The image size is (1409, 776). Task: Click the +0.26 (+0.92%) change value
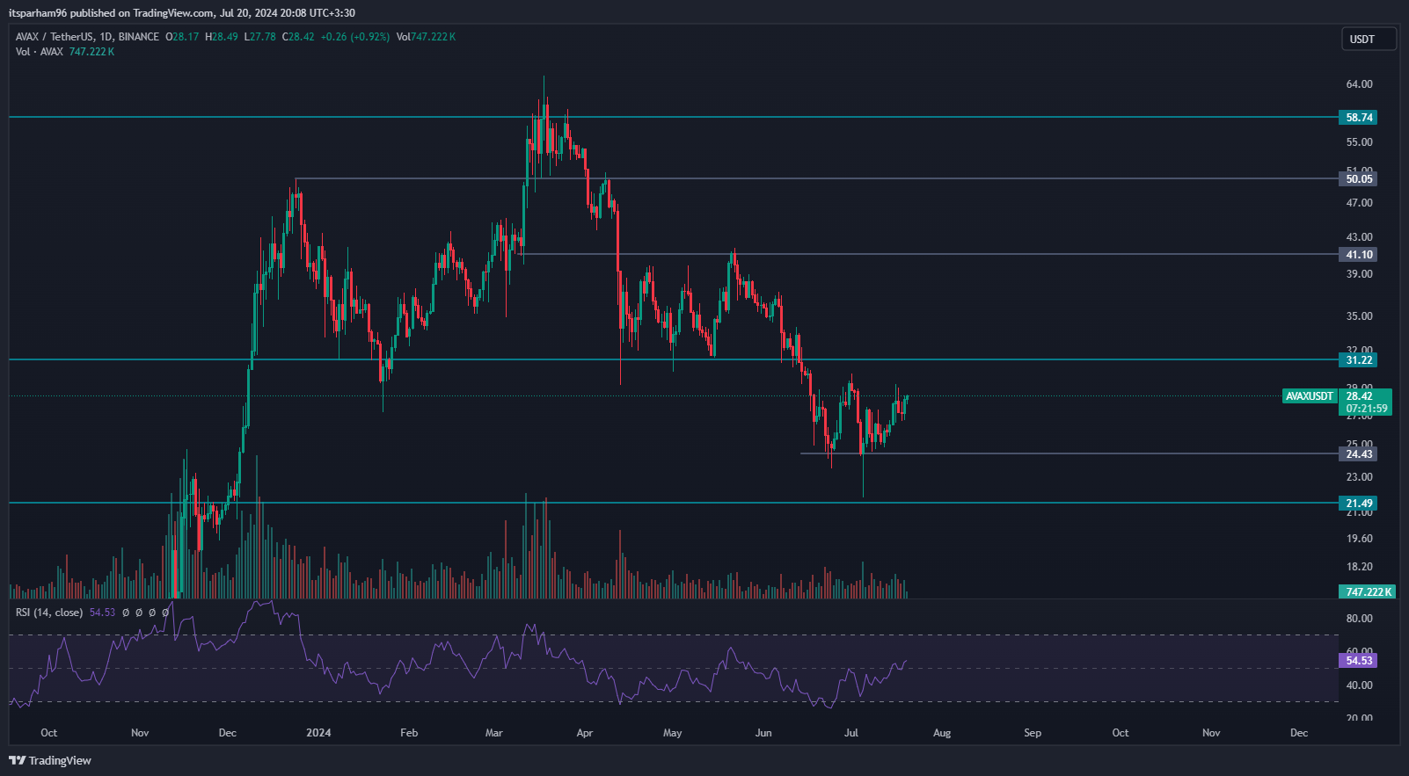[355, 37]
